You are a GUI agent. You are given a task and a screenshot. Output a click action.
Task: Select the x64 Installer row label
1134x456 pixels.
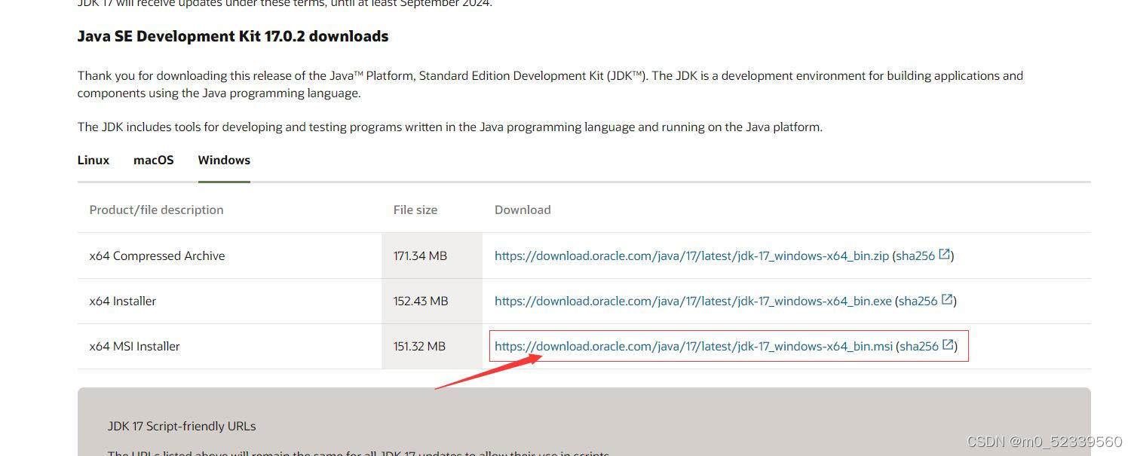(x=122, y=301)
